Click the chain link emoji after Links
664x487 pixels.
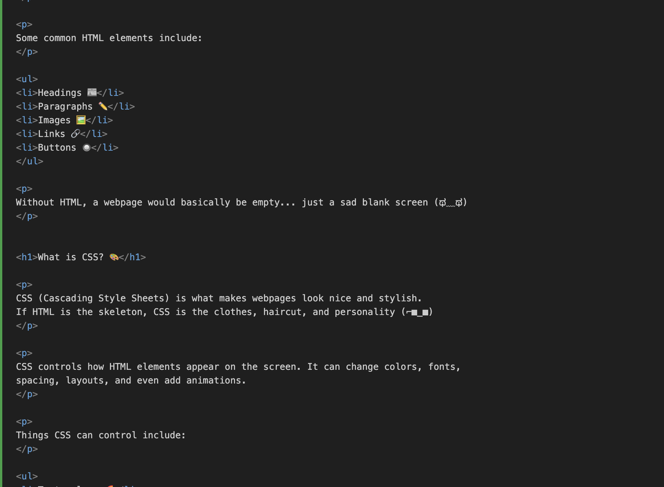click(x=75, y=134)
